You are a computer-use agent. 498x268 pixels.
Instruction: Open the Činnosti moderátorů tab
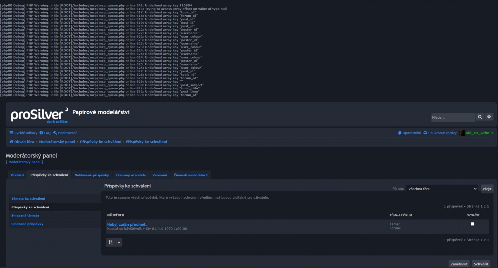pyautogui.click(x=191, y=175)
